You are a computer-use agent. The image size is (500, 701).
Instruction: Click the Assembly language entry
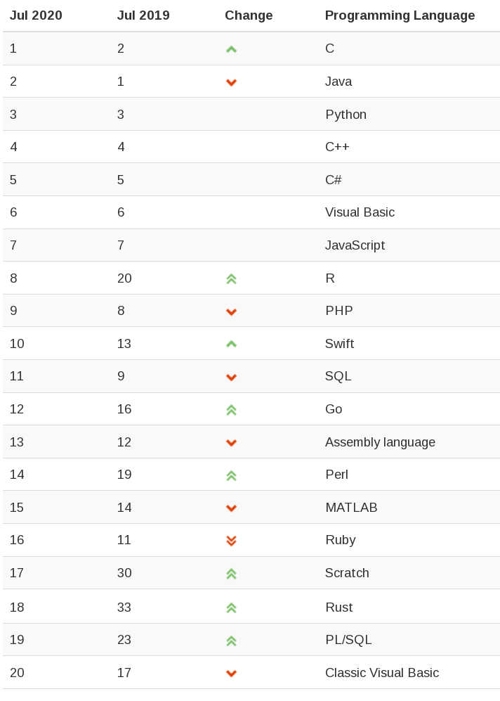[x=380, y=442]
